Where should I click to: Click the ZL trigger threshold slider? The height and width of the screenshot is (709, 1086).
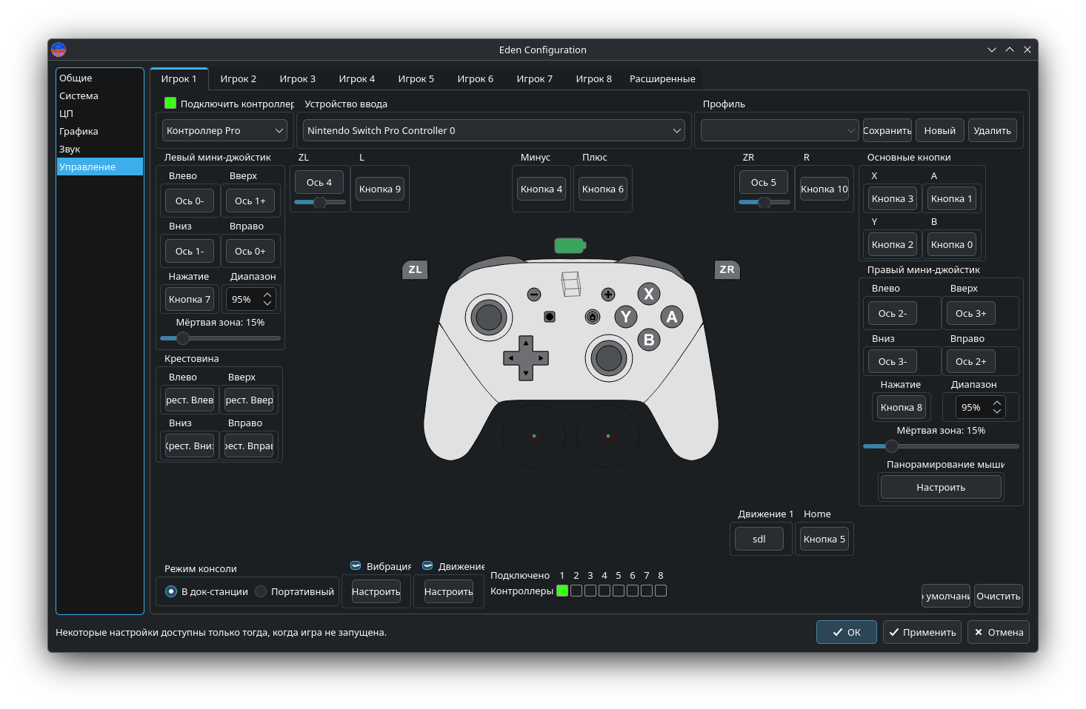[320, 202]
